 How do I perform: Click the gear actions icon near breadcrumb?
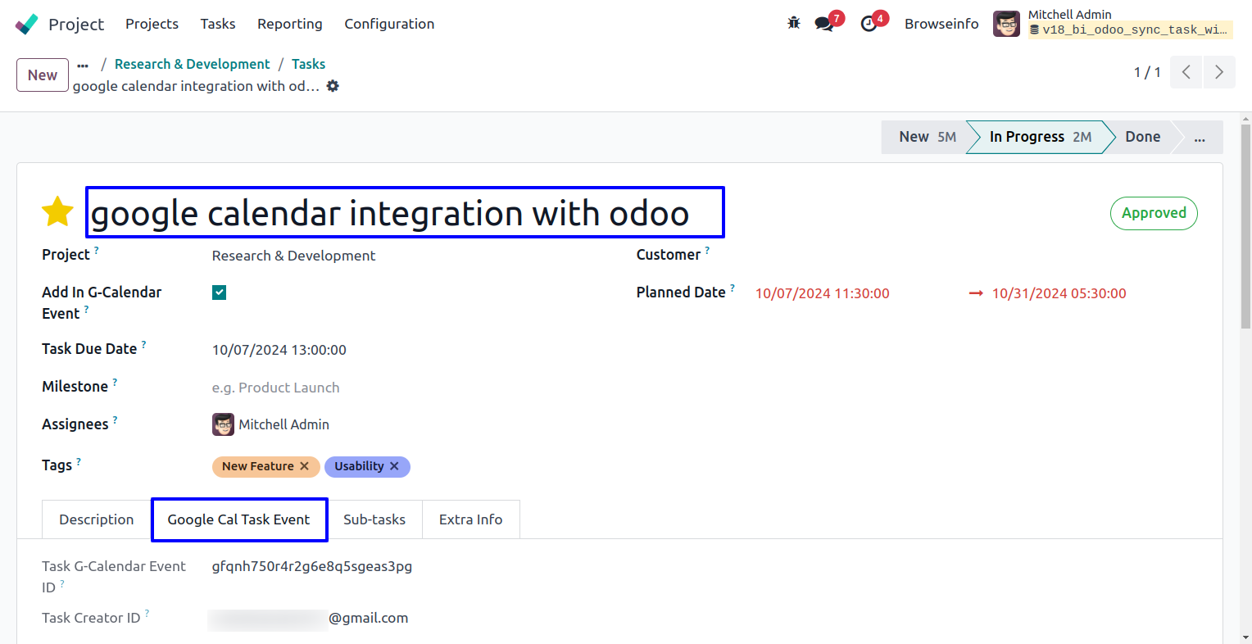[333, 86]
